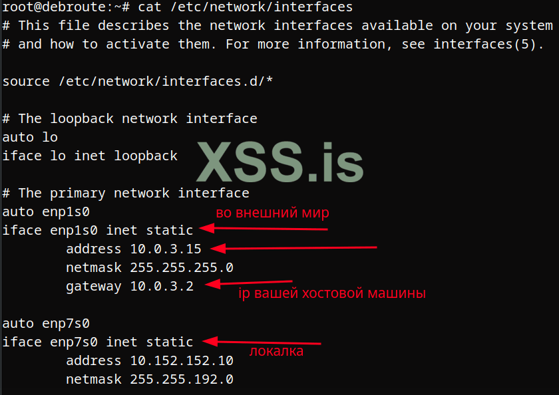Click the 'ip вашей хостовой машины' annotation

click(x=331, y=293)
